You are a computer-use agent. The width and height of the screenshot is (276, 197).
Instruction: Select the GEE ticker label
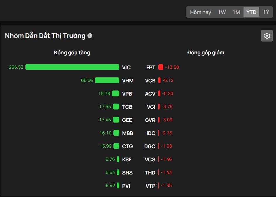(x=127, y=120)
